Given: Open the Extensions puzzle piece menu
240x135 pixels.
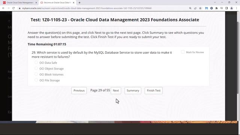Looking at the screenshot, I should pos(216,8).
